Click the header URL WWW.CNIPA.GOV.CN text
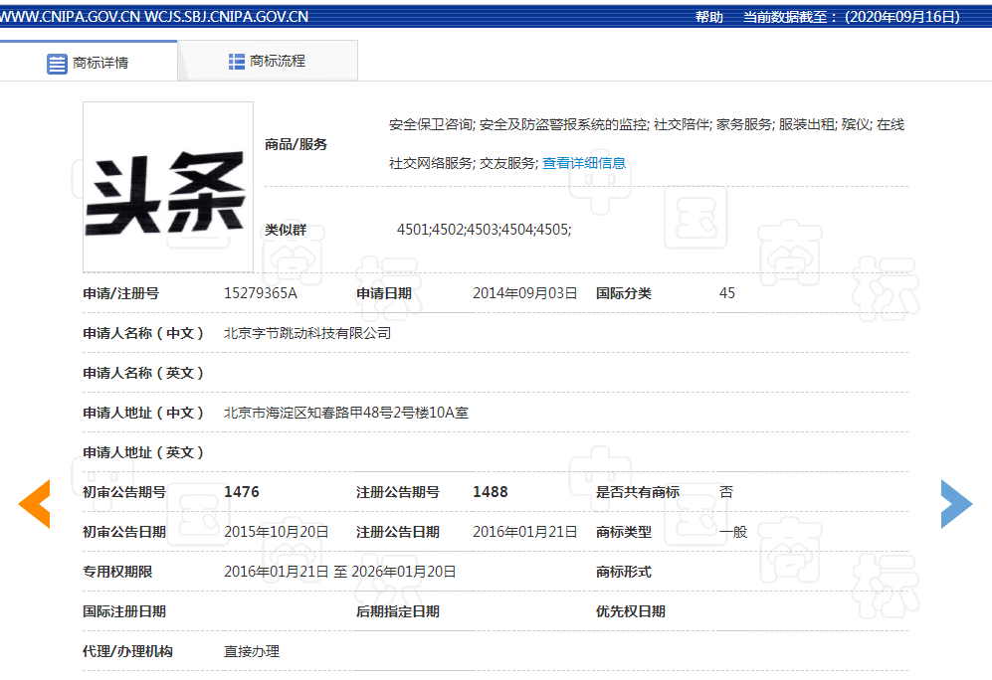 pos(71,17)
